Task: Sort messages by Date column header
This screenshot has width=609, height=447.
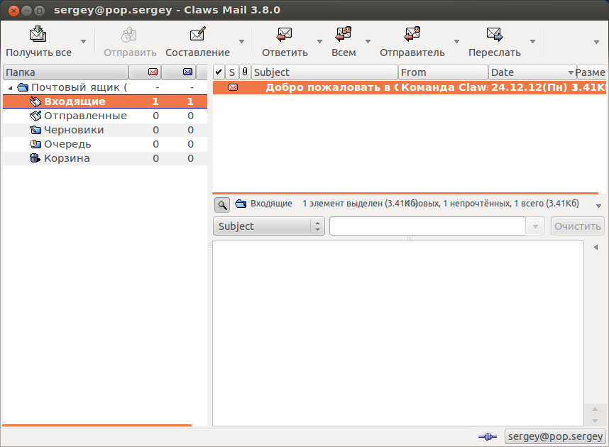Action: (532, 72)
